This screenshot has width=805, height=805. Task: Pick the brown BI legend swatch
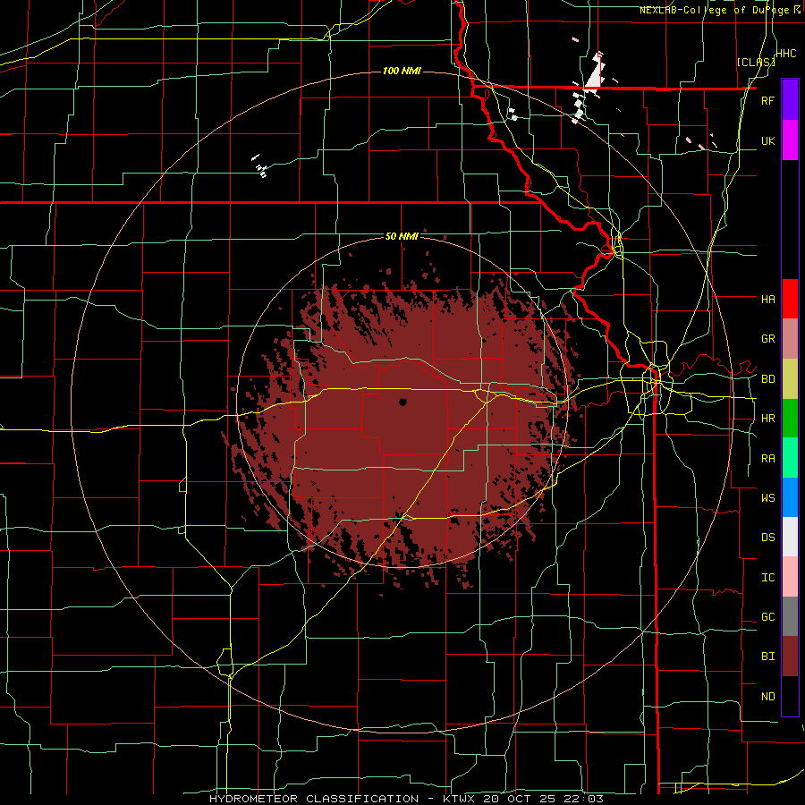[x=790, y=657]
